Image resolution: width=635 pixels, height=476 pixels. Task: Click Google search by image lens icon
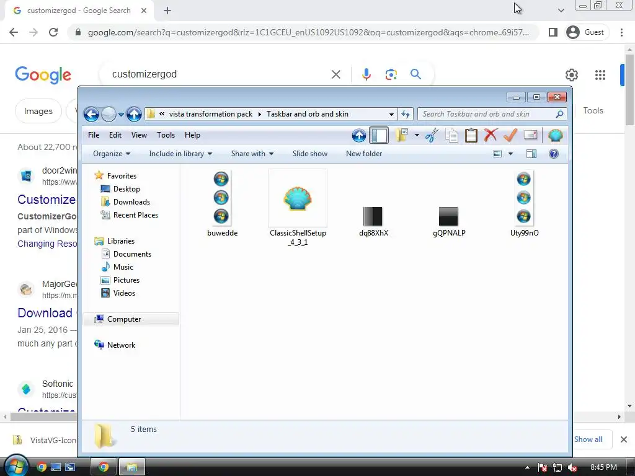pos(391,74)
